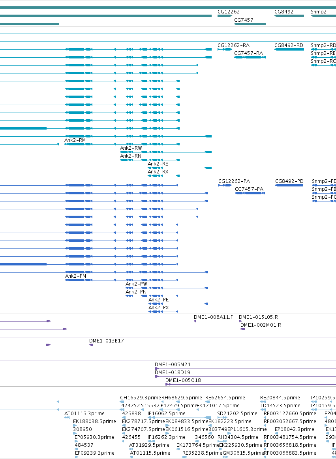Open EST RP003066883.5prime
Screen dimensions: 336x459
pyautogui.click(x=290, y=453)
